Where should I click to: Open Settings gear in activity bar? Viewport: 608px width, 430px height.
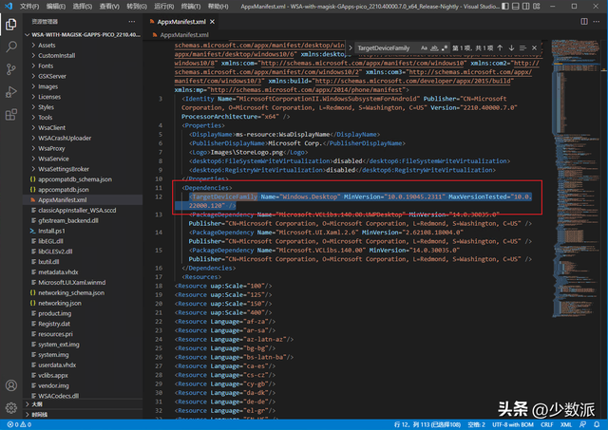pyautogui.click(x=10, y=406)
